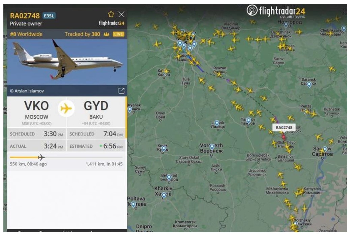
Task: Click the flight progress bar plane marker
Action: [x=41, y=157]
